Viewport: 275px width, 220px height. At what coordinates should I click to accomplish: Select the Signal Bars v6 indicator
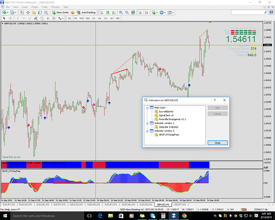166,115
